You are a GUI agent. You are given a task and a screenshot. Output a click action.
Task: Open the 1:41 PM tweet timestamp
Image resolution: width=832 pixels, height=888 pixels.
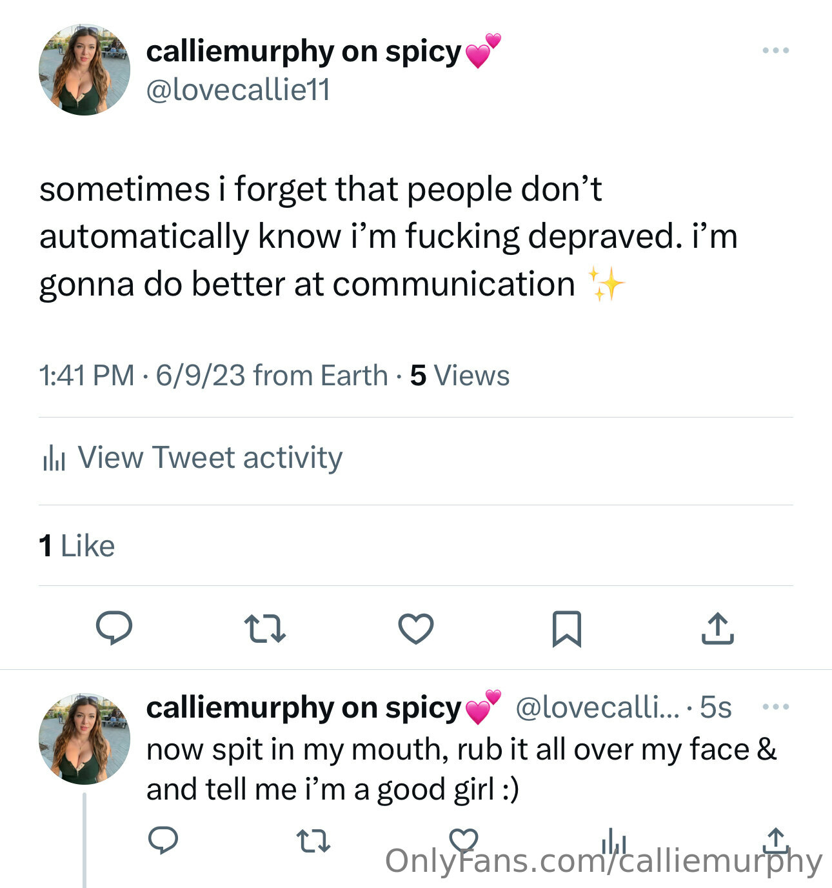[x=86, y=376]
